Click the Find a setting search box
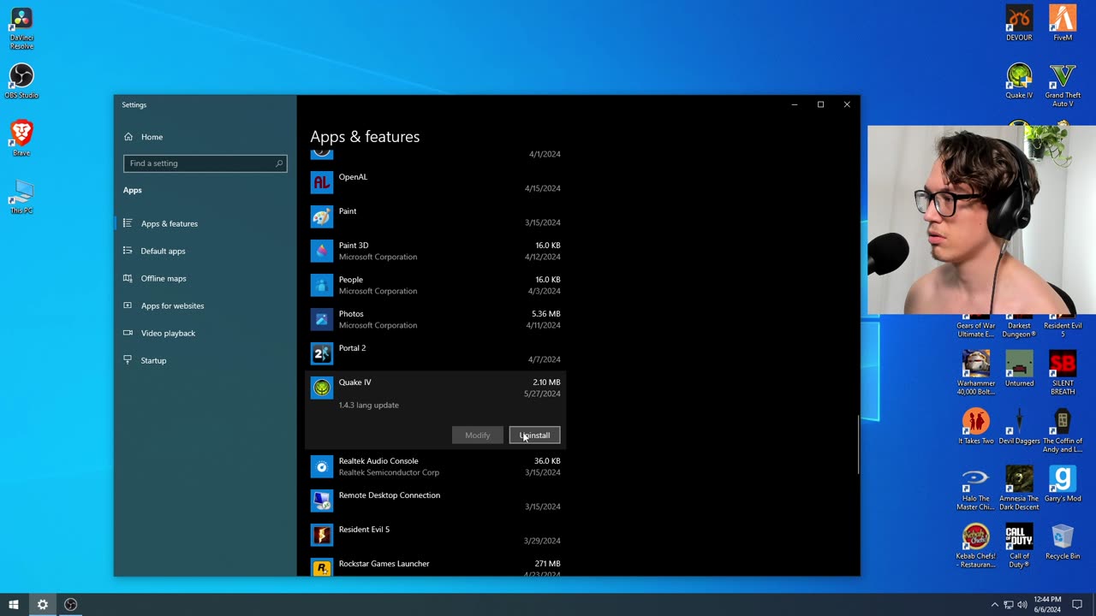 205,163
